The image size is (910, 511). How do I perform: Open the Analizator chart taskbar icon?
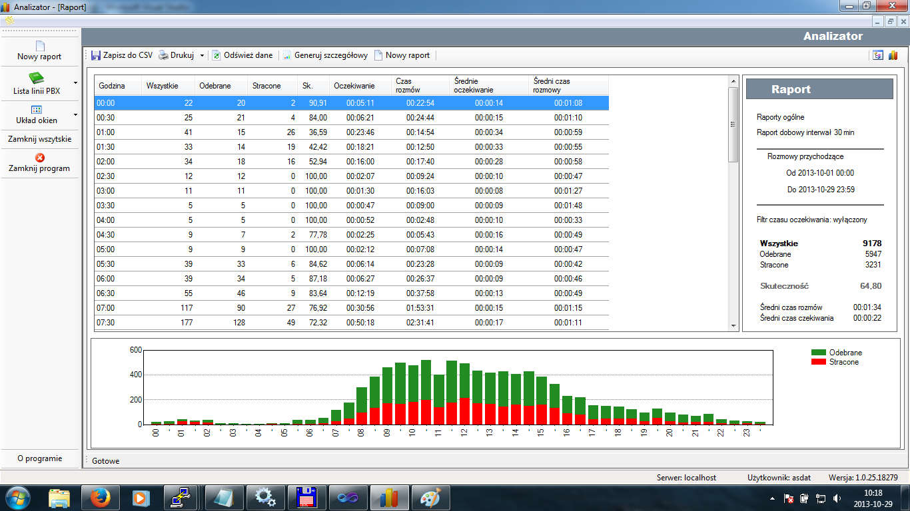click(389, 497)
